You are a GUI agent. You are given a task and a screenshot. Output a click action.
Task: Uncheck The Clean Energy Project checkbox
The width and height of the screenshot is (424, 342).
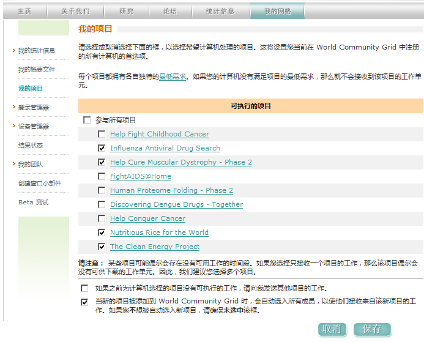click(102, 247)
